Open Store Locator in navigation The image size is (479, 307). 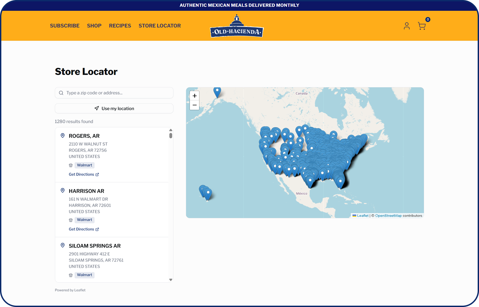click(x=160, y=26)
